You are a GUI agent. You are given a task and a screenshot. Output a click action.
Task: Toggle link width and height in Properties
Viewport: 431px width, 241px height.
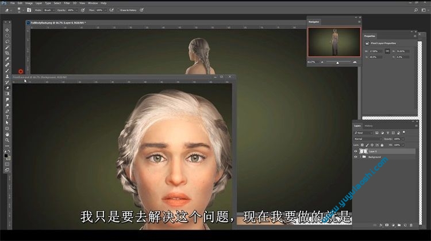[387, 51]
